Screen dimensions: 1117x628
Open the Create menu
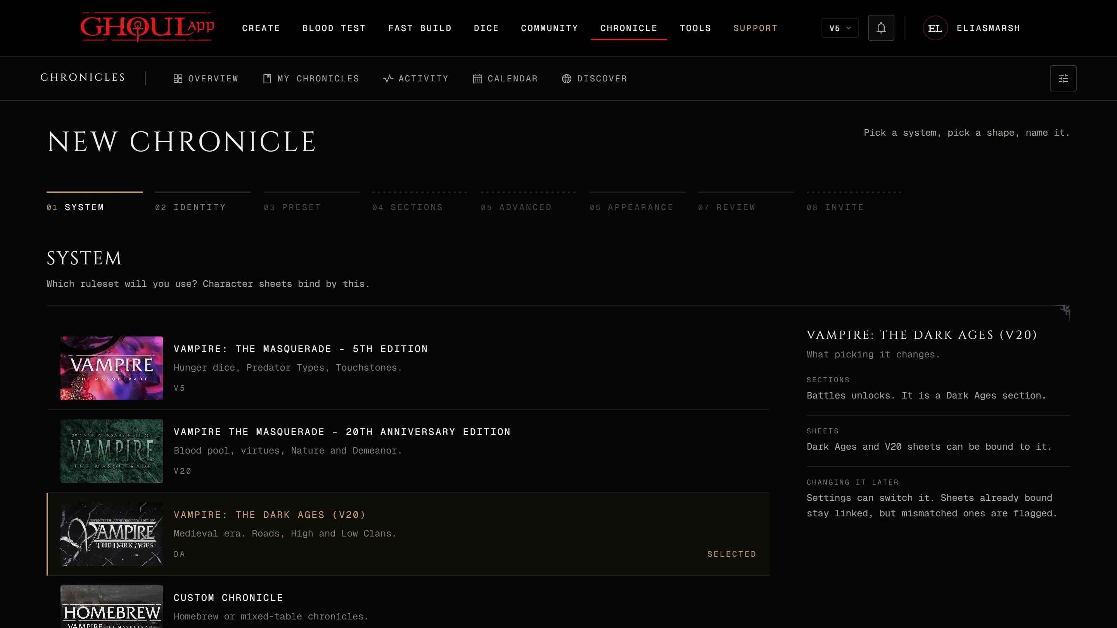pos(261,28)
